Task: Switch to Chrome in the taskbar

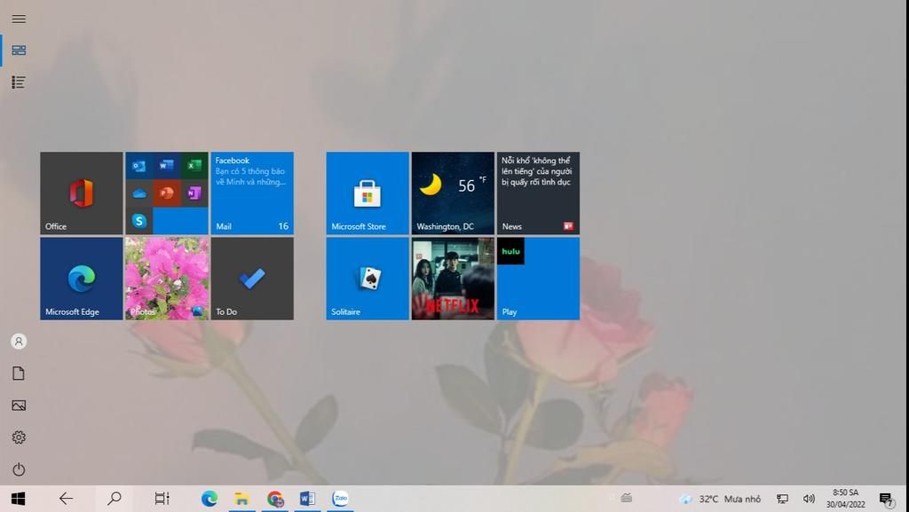Action: 275,499
